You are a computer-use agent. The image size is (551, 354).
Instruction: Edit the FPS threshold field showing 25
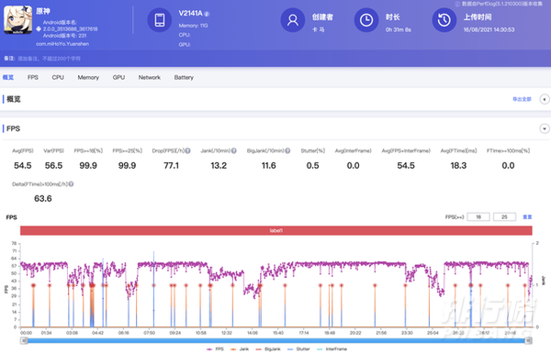(504, 217)
